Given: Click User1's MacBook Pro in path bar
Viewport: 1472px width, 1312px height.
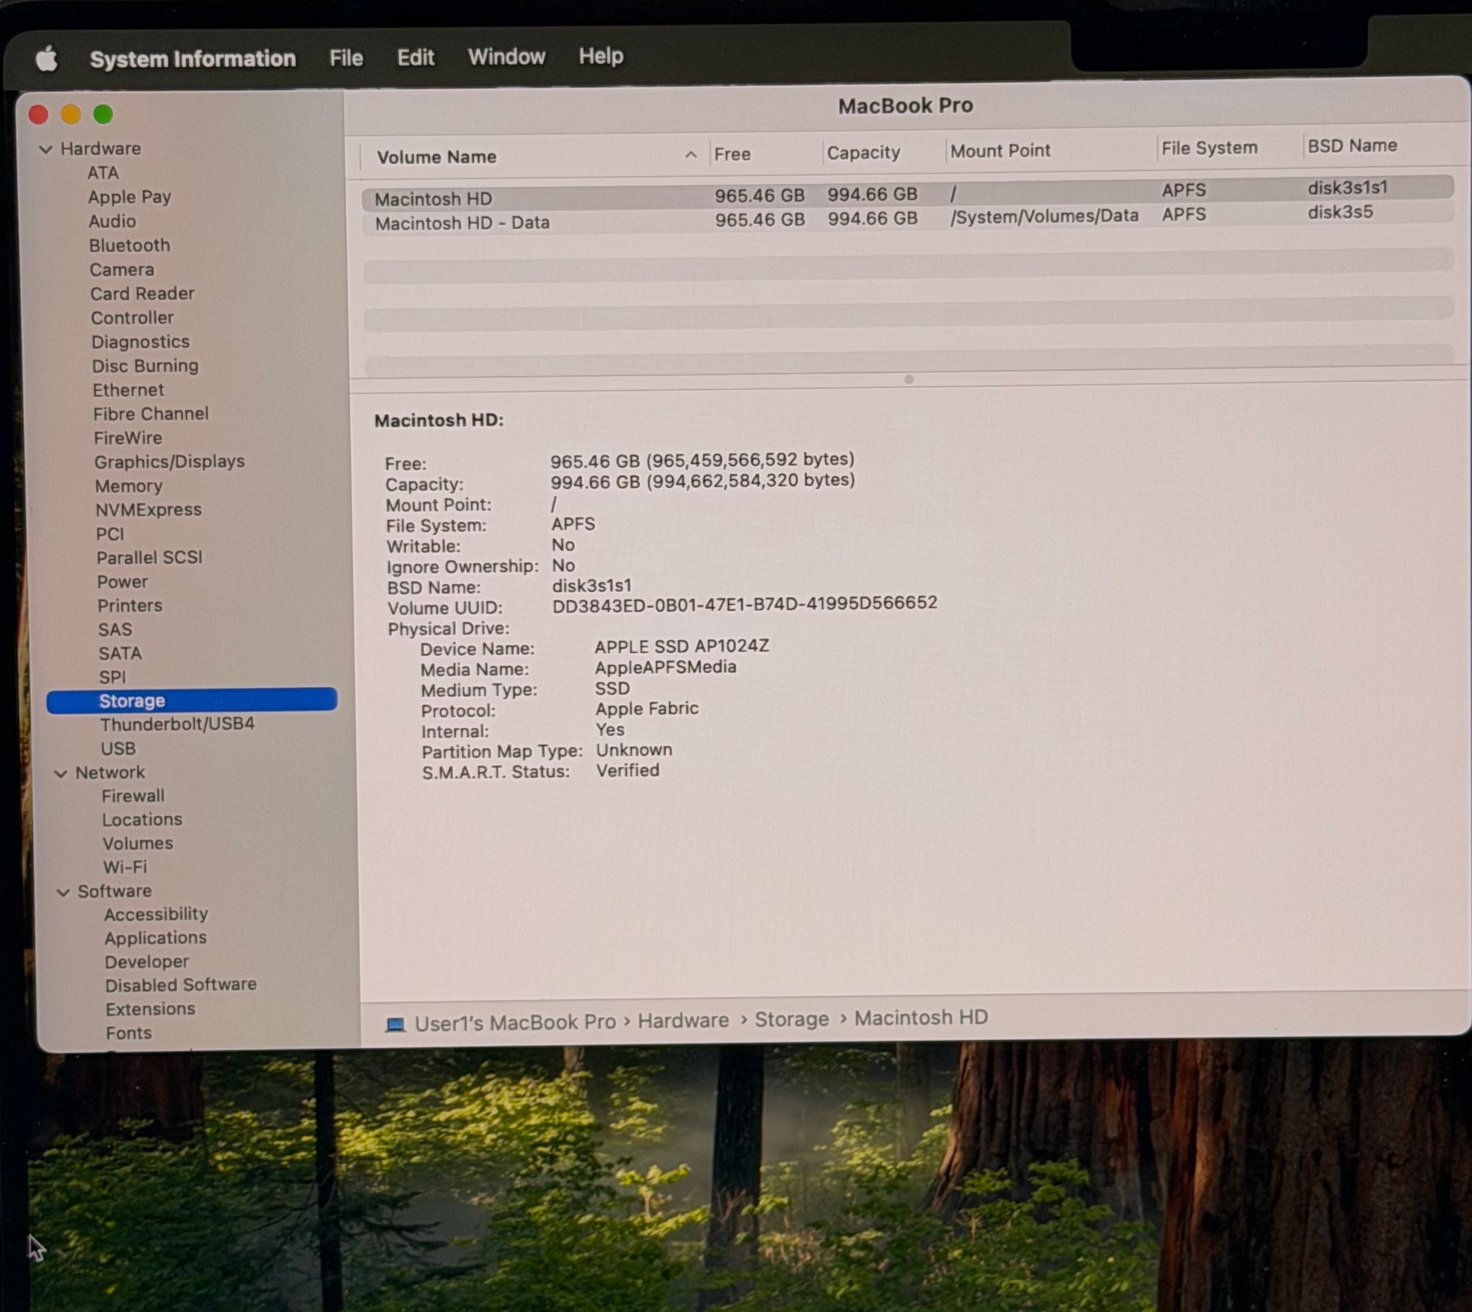Looking at the screenshot, I should tap(515, 1023).
